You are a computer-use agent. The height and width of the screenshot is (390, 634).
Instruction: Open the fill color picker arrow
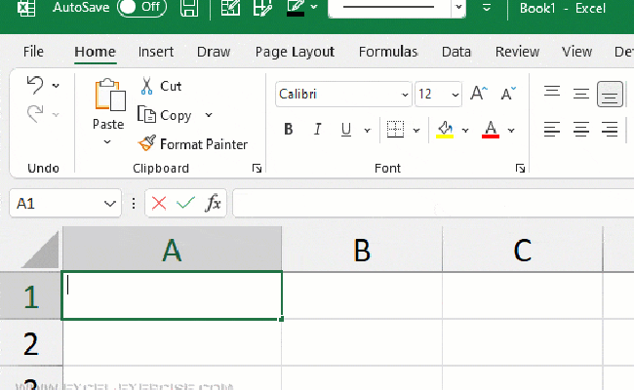pyautogui.click(x=465, y=130)
